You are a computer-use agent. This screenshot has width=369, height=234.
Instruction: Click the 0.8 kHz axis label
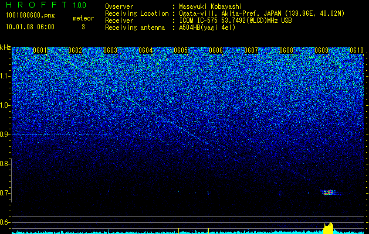click(x=5, y=164)
